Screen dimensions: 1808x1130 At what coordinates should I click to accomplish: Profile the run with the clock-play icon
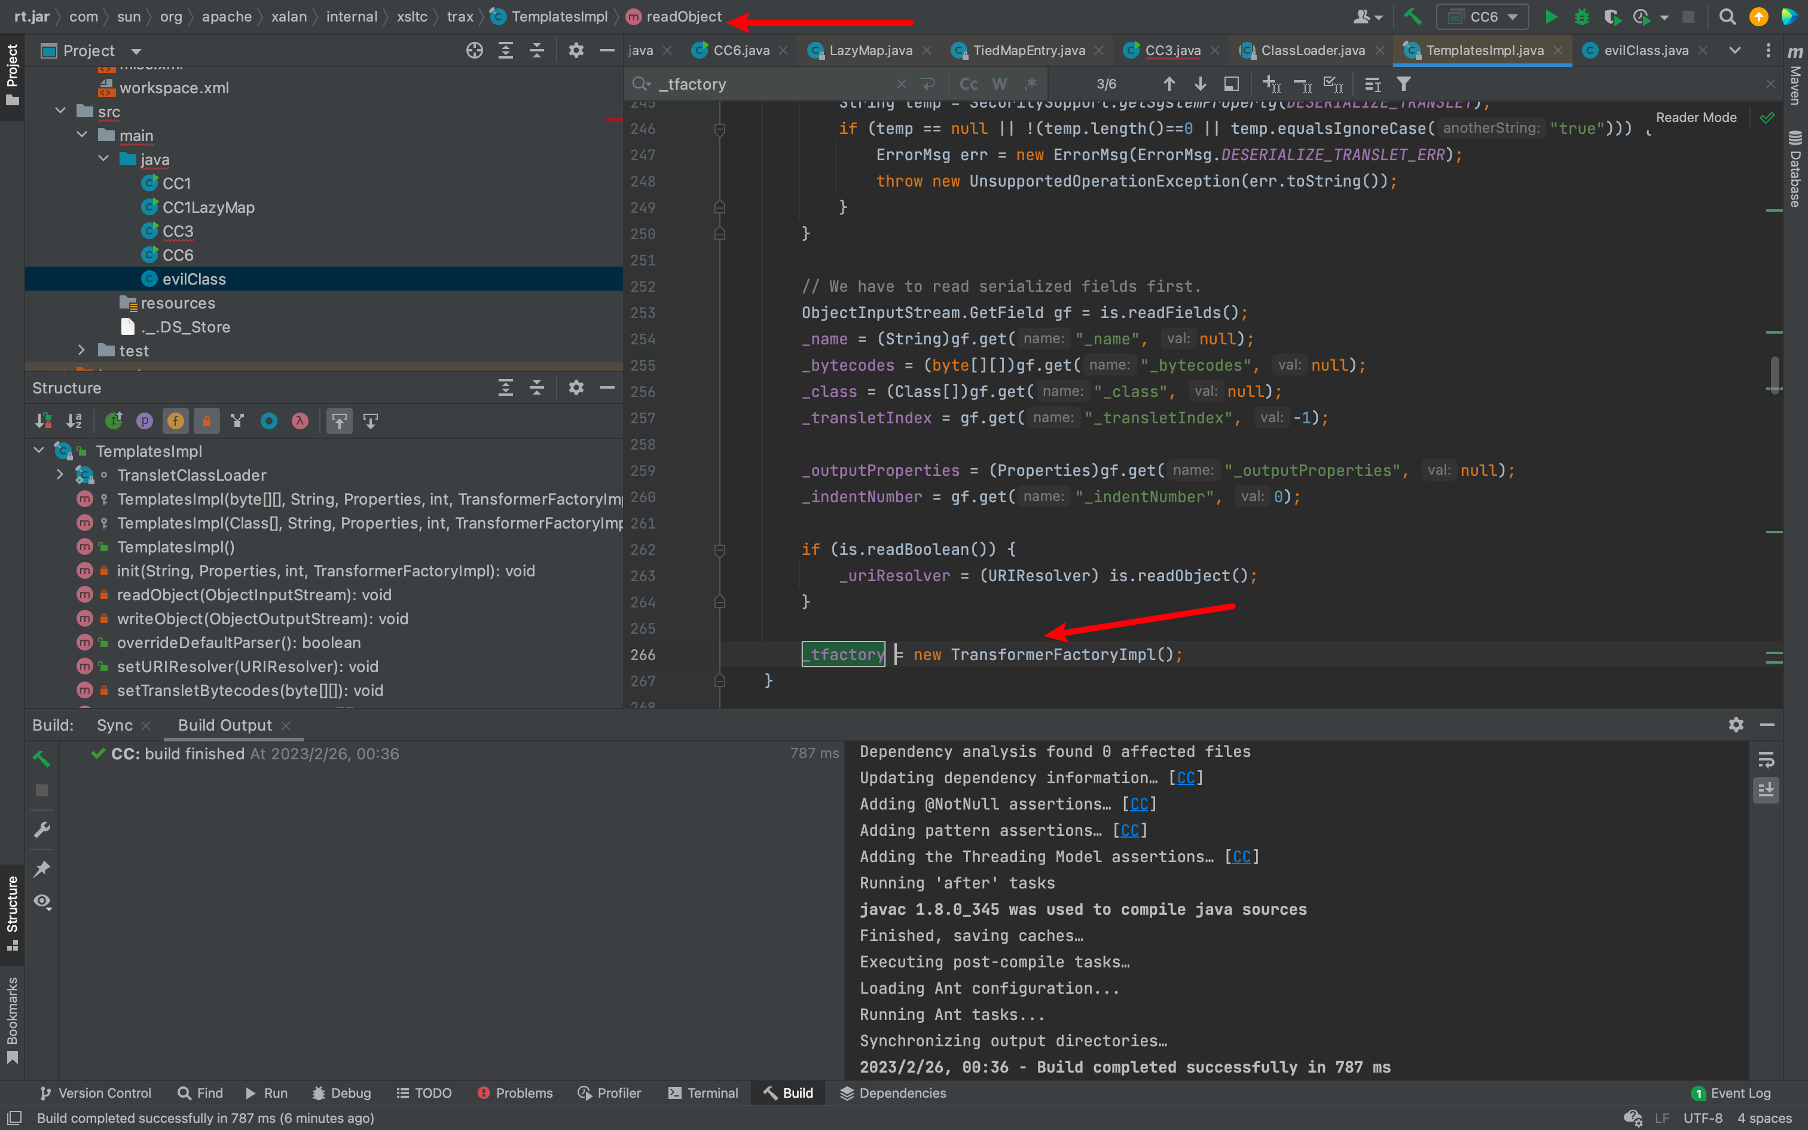coord(1641,17)
